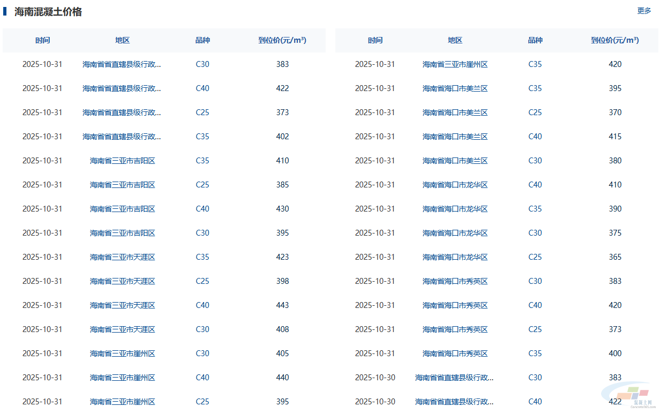This screenshot has height=414, width=661.
Task: Click C25 grade in the 吉阳区 385 row
Action: pyautogui.click(x=202, y=185)
